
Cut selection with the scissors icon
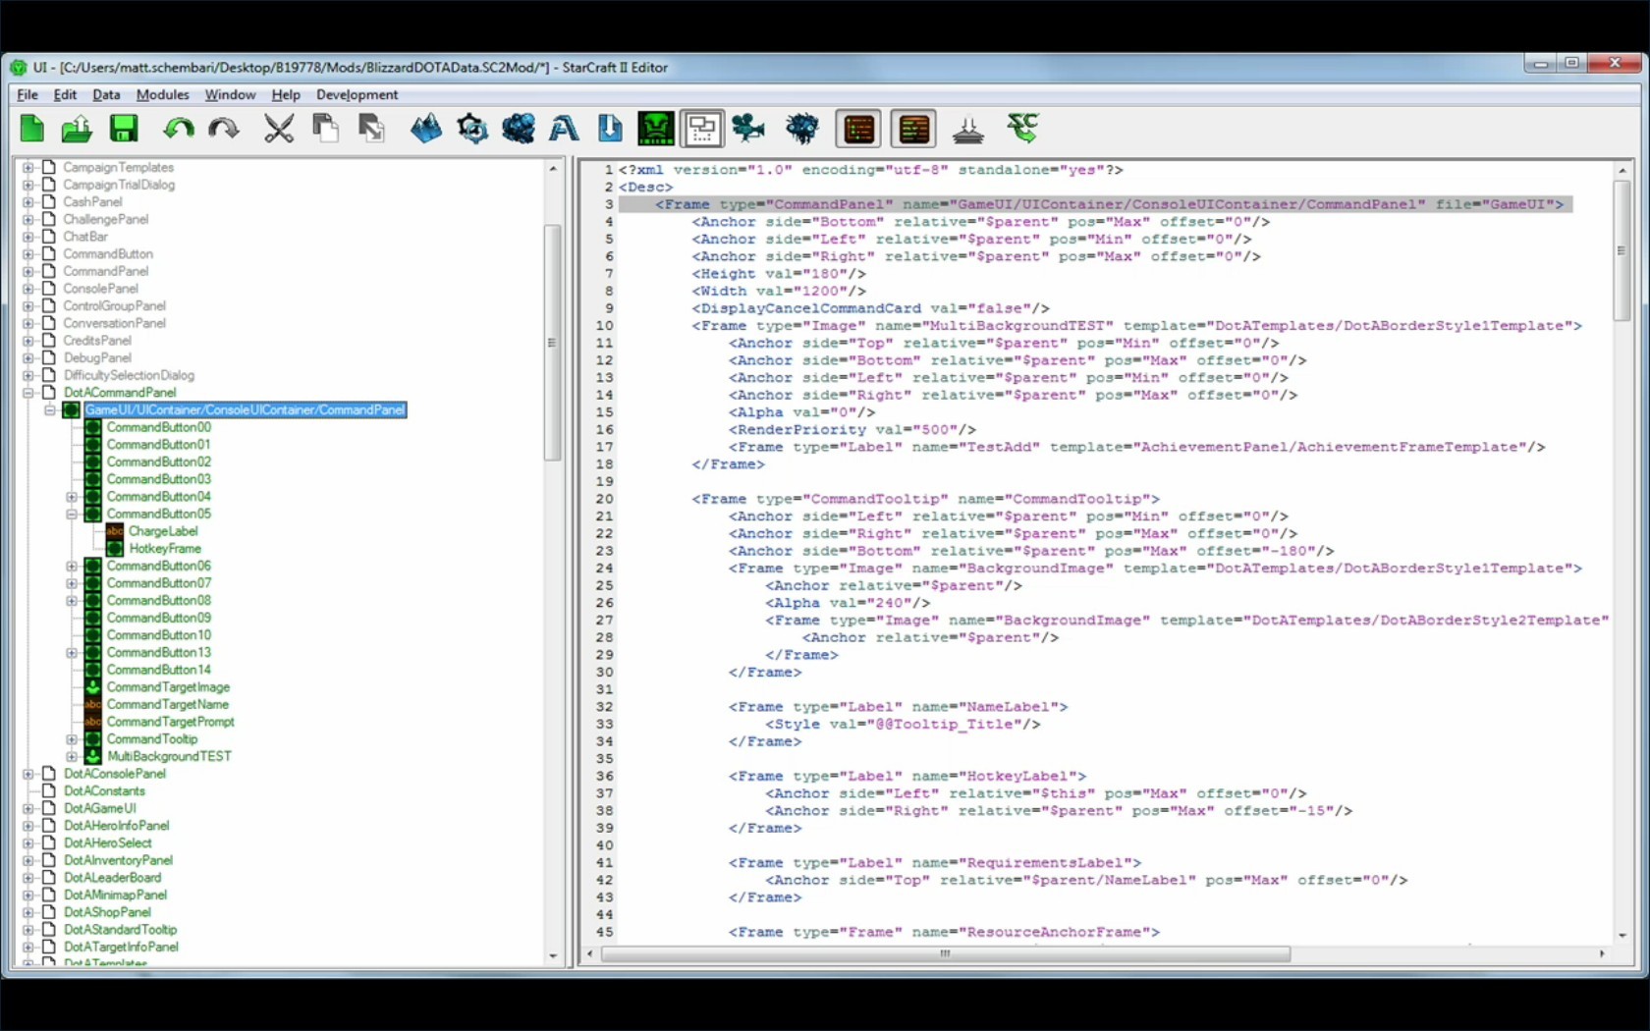(x=279, y=129)
